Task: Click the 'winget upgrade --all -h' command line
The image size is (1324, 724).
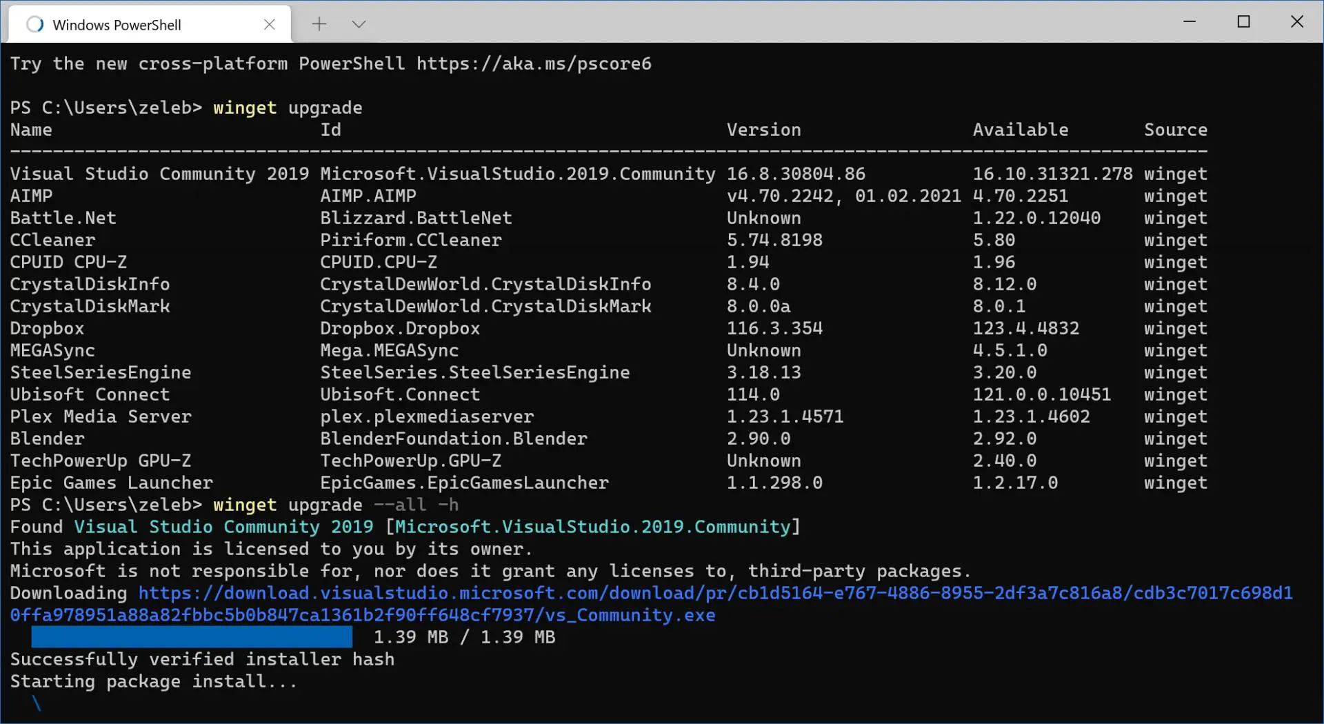Action: [336, 505]
